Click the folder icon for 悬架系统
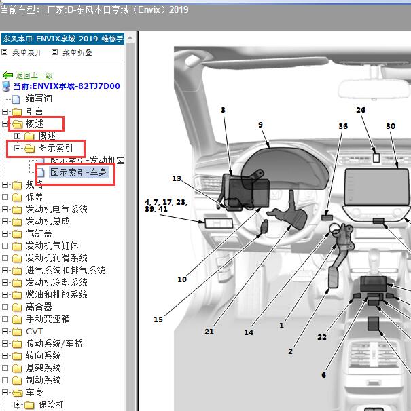 [17, 368]
